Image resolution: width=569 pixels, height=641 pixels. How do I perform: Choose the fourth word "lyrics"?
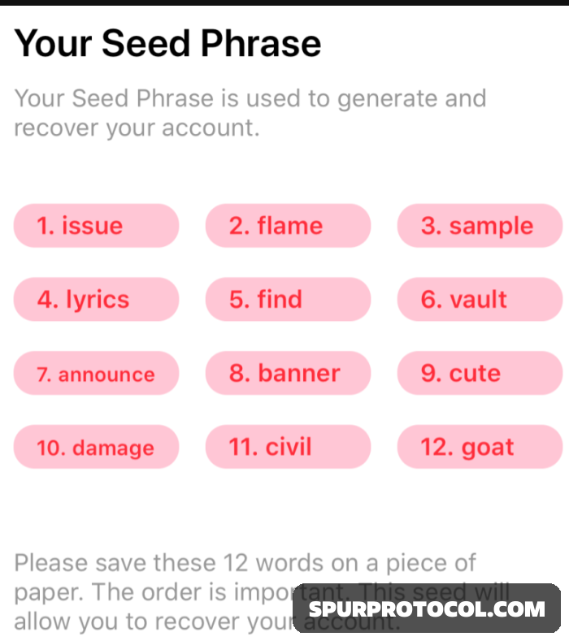tap(96, 299)
